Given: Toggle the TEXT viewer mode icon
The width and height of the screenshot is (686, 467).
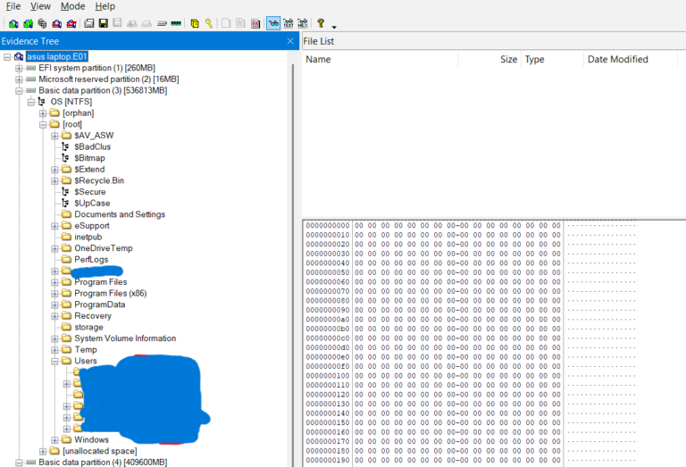Looking at the screenshot, I should [x=289, y=23].
